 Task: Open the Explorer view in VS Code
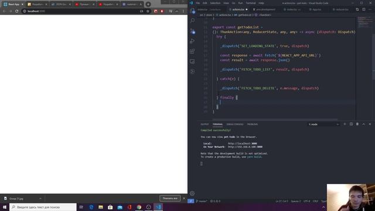tap(192, 11)
